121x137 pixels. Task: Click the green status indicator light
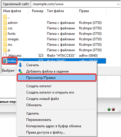click(109, 109)
